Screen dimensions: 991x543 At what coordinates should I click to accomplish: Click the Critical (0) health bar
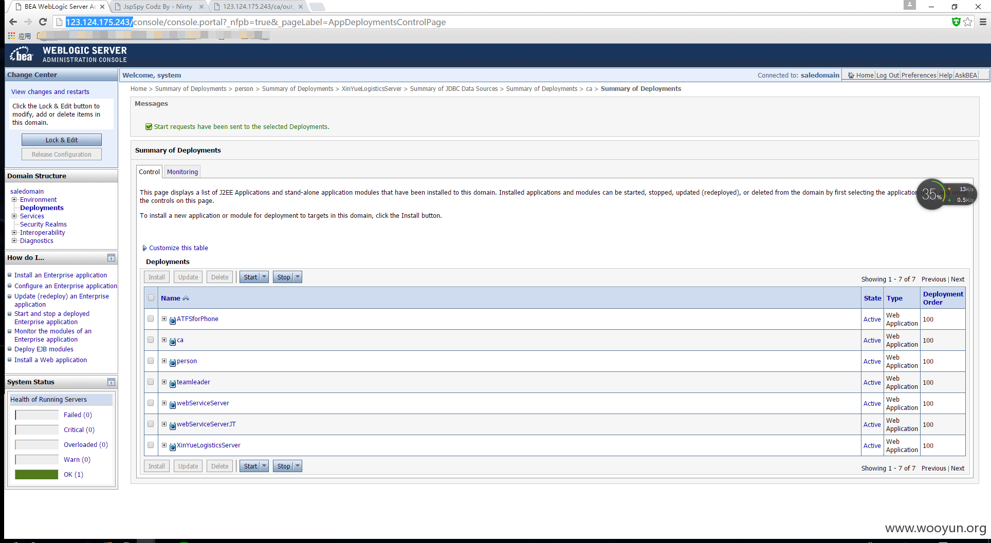point(36,429)
